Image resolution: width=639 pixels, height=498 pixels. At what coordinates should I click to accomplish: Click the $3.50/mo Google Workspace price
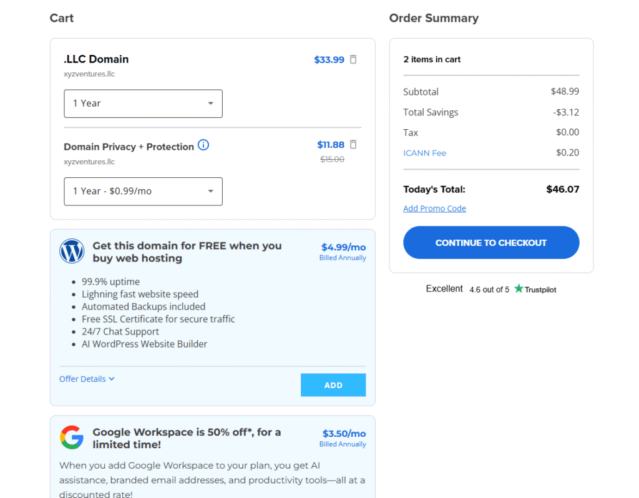344,434
